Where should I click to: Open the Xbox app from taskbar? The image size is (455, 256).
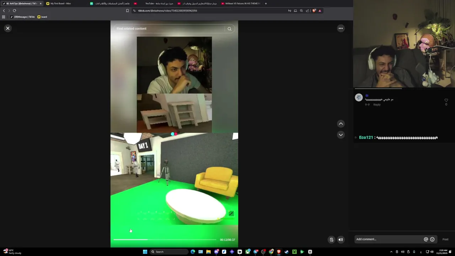click(247, 252)
